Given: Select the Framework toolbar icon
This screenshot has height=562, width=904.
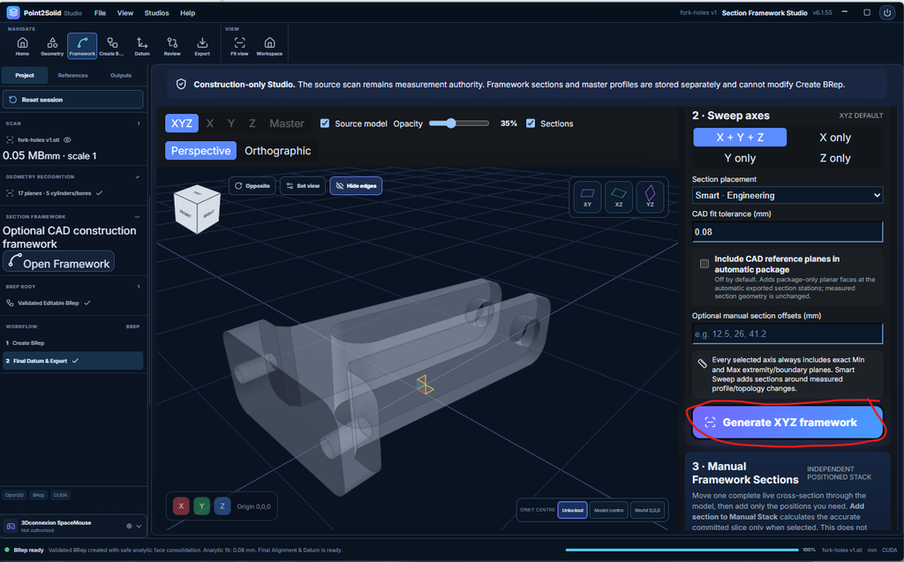Looking at the screenshot, I should tap(82, 46).
